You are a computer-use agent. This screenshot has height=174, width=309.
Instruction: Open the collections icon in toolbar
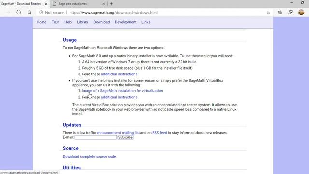click(280, 13)
